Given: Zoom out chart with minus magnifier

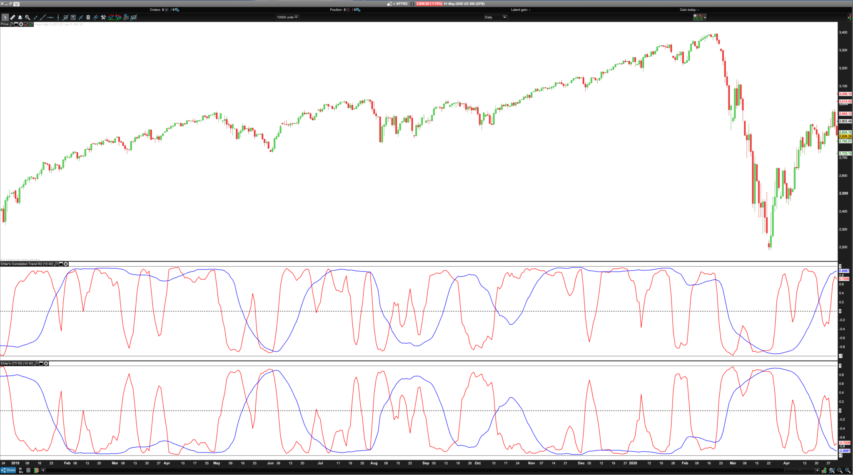Looking at the screenshot, I should pos(840,470).
